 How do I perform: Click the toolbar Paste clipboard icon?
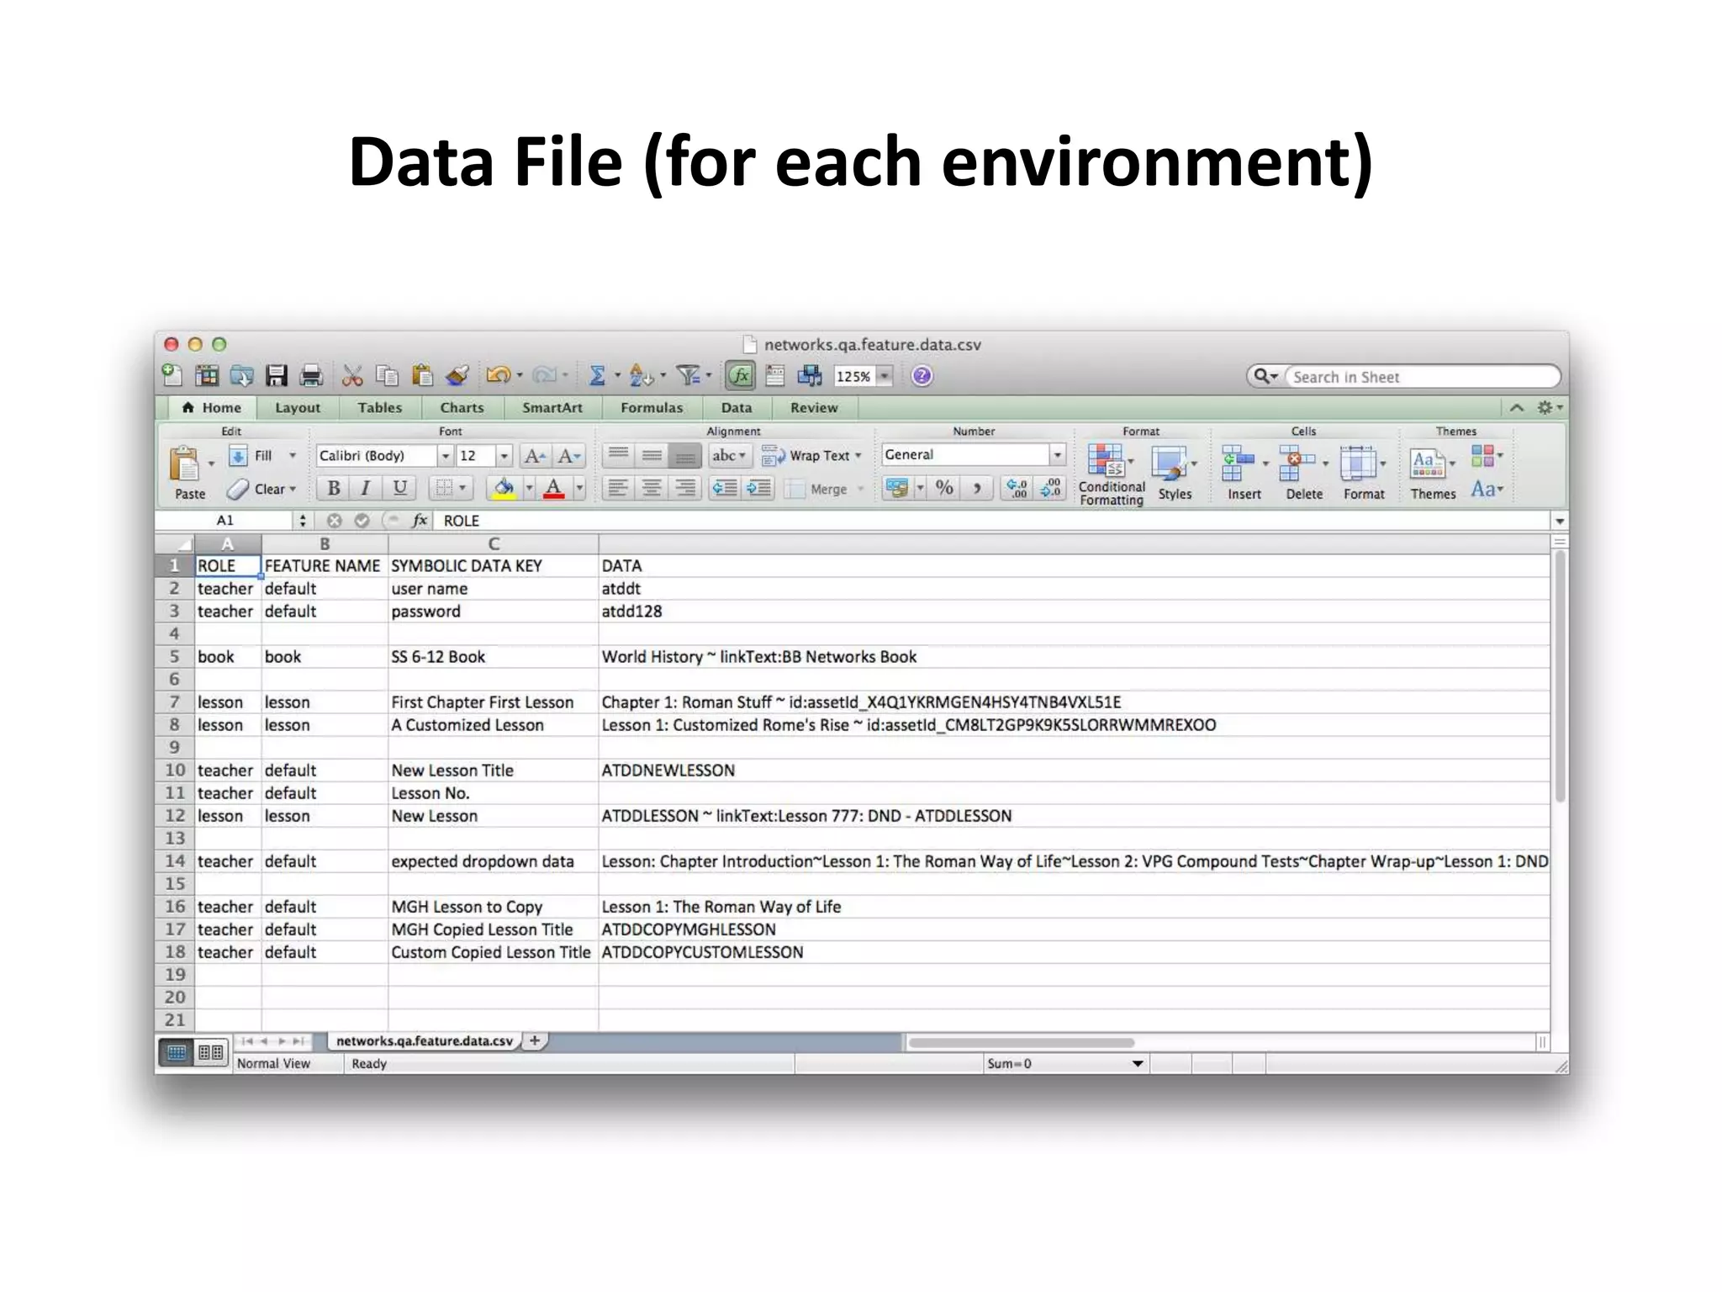[422, 375]
